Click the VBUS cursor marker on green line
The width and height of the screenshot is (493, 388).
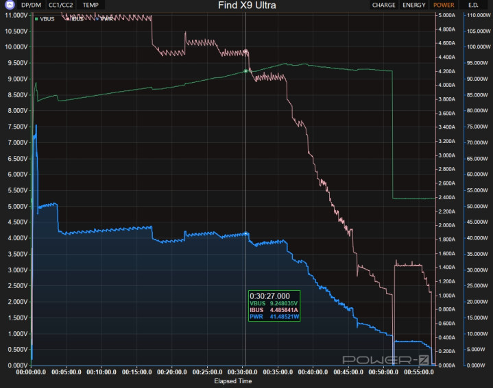coord(246,71)
